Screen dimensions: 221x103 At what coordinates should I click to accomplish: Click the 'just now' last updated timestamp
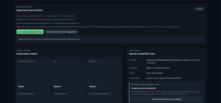[x=164, y=78]
